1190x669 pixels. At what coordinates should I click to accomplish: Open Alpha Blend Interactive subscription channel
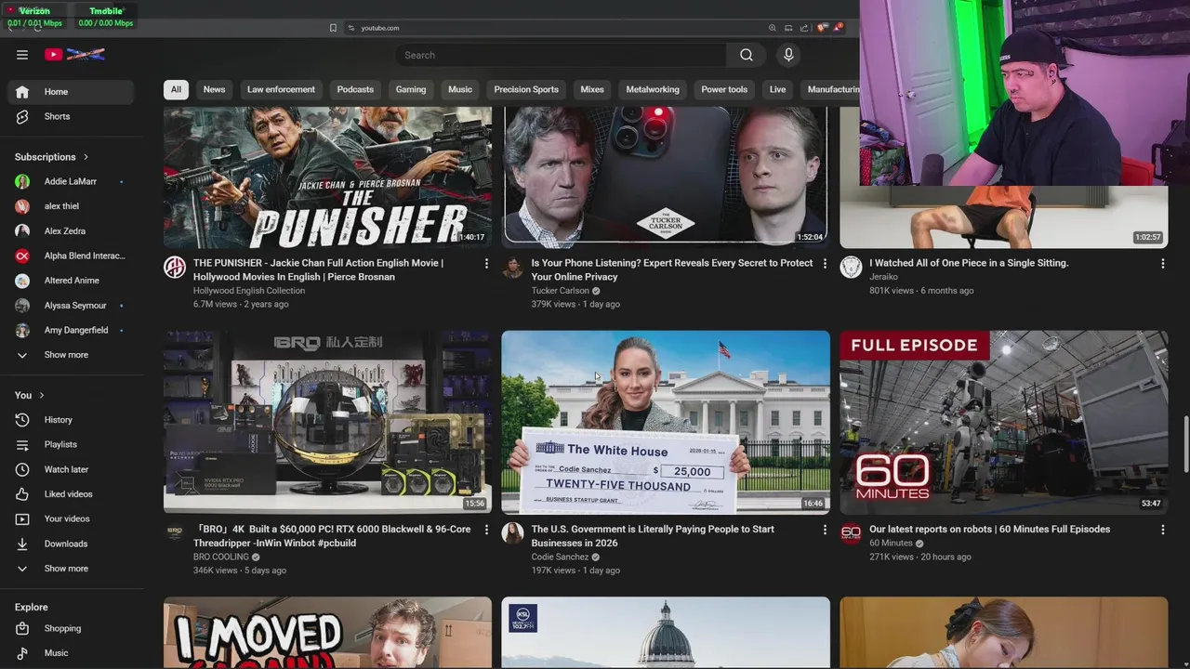[73, 256]
